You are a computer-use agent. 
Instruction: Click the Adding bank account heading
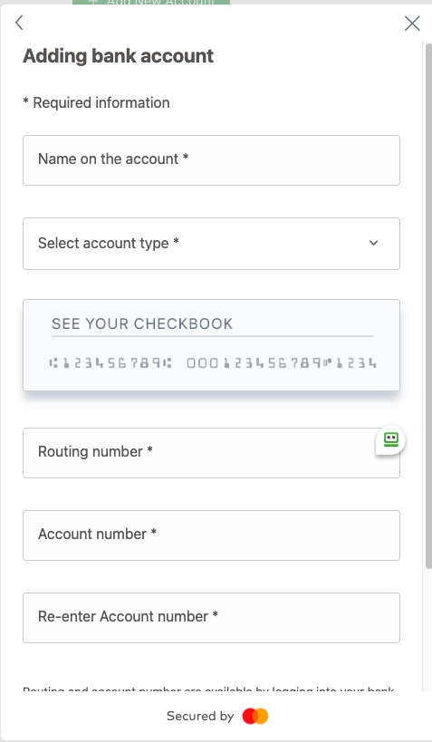(x=119, y=56)
